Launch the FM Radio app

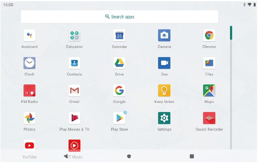pyautogui.click(x=29, y=90)
